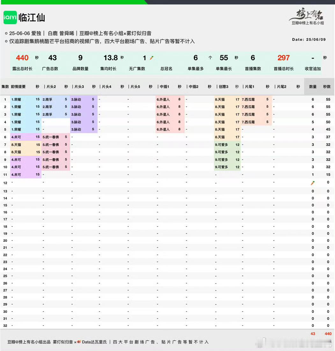Click the Date: 25/06/09 label
335x351 pixels.
[x=309, y=39]
